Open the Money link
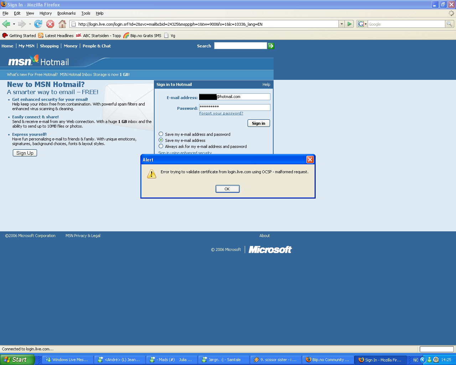 [71, 46]
